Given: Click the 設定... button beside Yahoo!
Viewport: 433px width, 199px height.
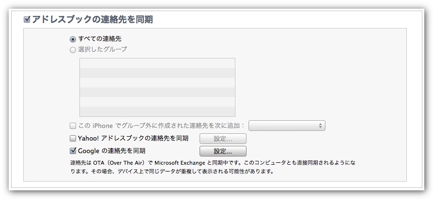Looking at the screenshot, I should 223,139.
